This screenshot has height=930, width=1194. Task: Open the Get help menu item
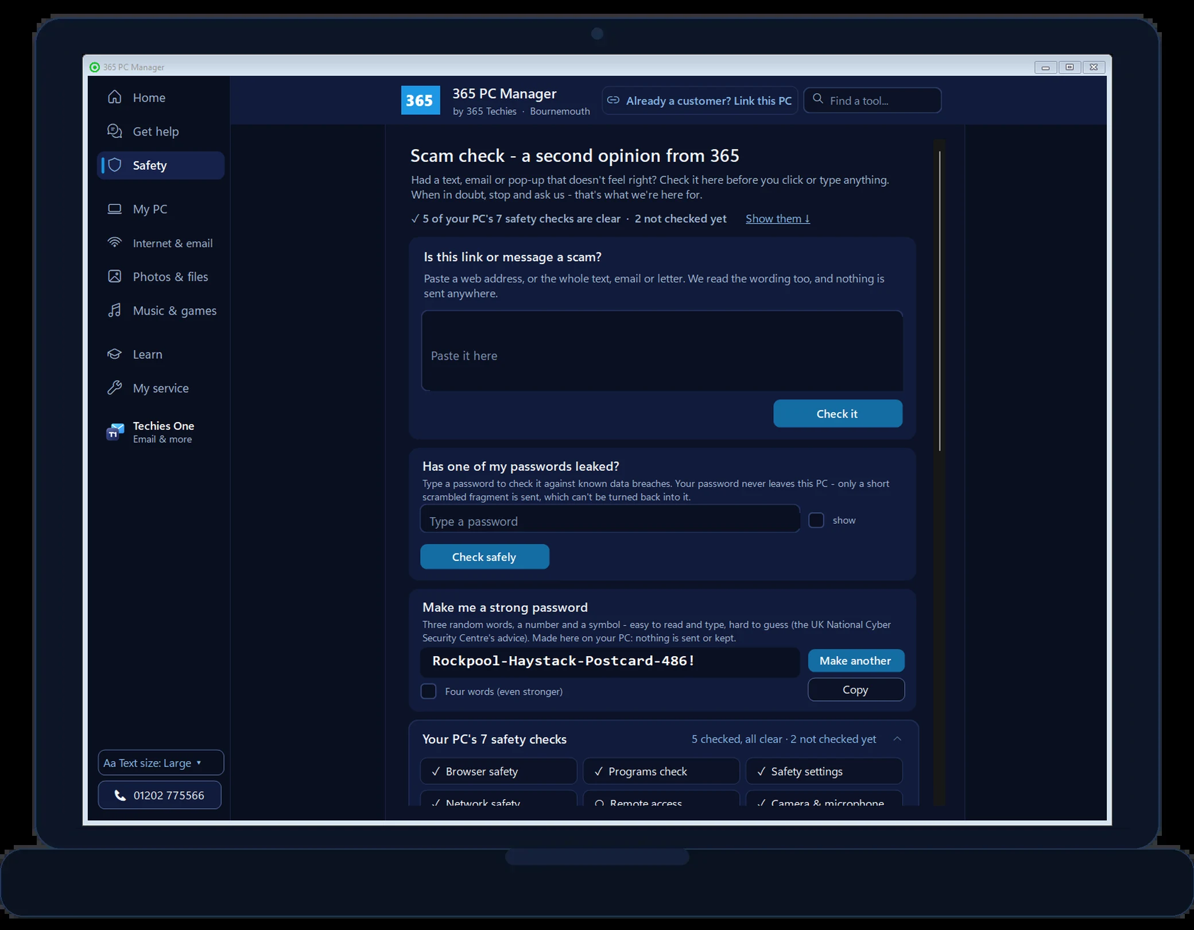click(x=161, y=131)
